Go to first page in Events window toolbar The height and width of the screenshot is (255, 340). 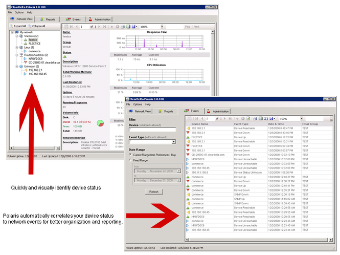click(x=197, y=119)
